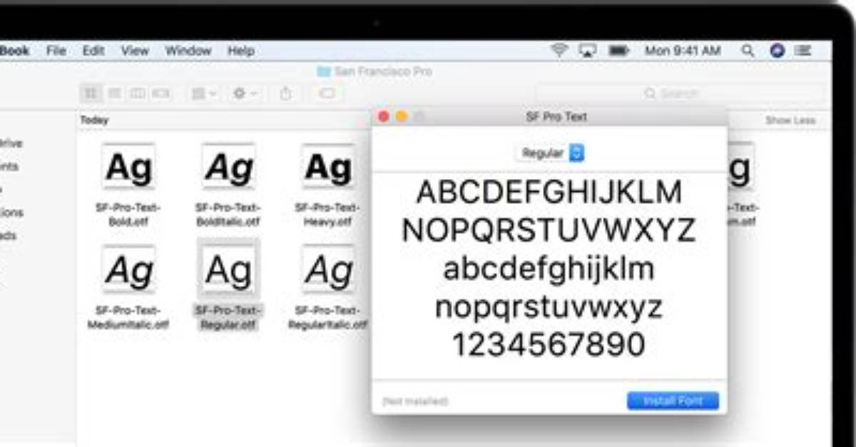Image resolution: width=856 pixels, height=447 pixels.
Task: Open the Help menu
Action: coord(241,51)
